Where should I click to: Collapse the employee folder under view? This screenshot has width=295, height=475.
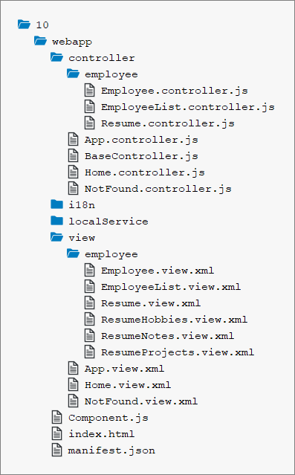point(74,253)
